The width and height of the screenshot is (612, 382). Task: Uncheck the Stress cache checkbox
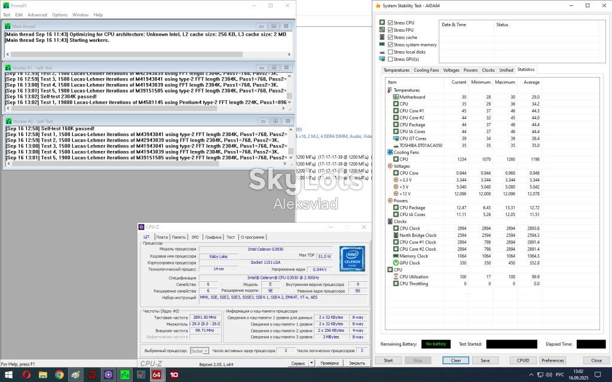pyautogui.click(x=390, y=38)
